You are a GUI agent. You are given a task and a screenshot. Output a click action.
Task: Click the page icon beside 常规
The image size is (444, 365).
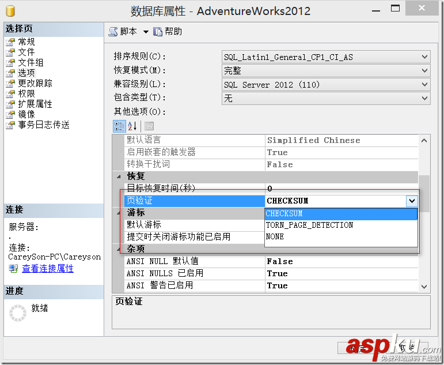10,42
